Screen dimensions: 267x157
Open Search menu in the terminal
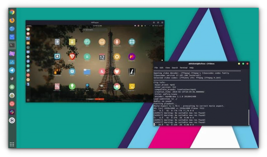[x=175, y=68]
